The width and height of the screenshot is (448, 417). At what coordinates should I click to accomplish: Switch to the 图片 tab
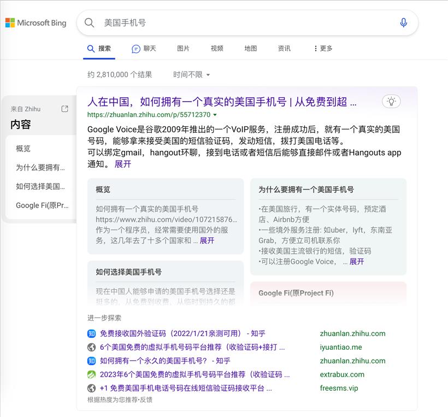[183, 49]
